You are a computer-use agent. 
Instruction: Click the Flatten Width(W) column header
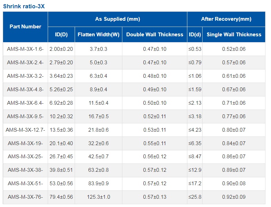(99, 35)
